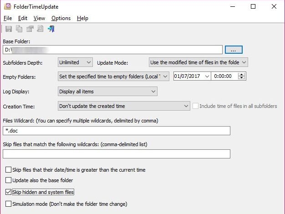Click the empty skip-files wildcards field
This screenshot has height=214, width=285.
[x=117, y=154]
